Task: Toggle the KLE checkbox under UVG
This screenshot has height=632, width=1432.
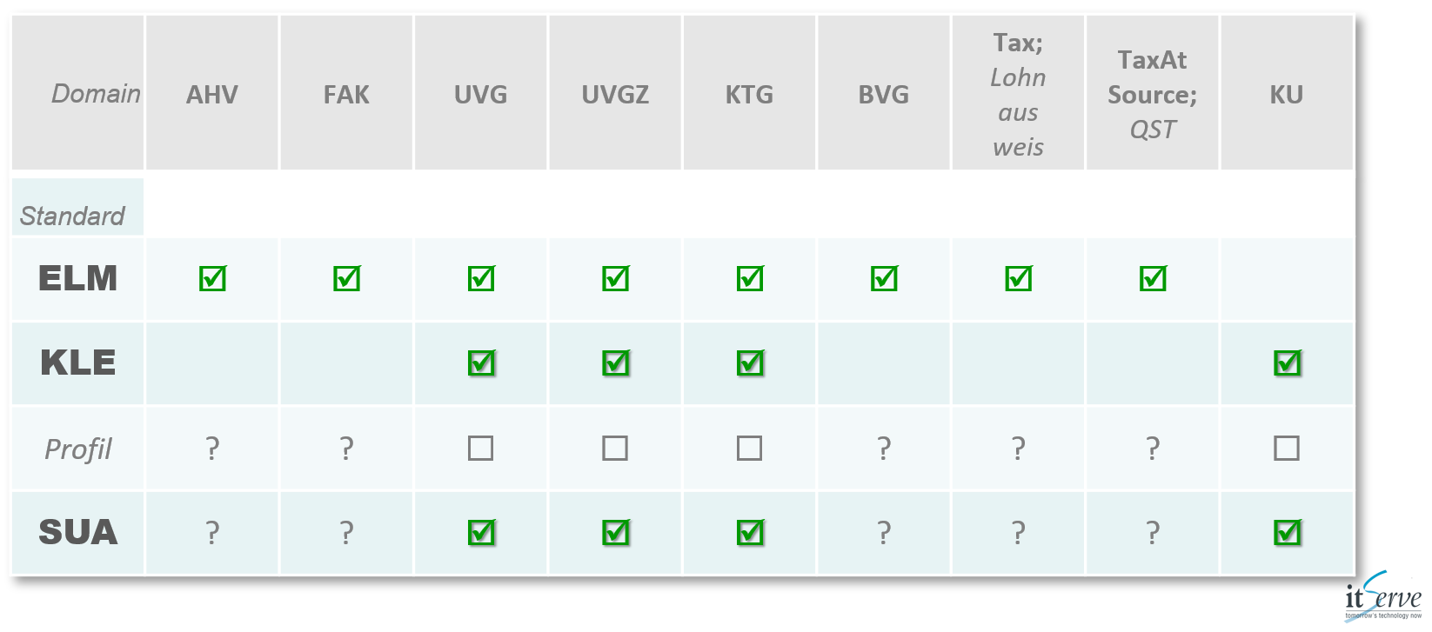Action: [481, 363]
